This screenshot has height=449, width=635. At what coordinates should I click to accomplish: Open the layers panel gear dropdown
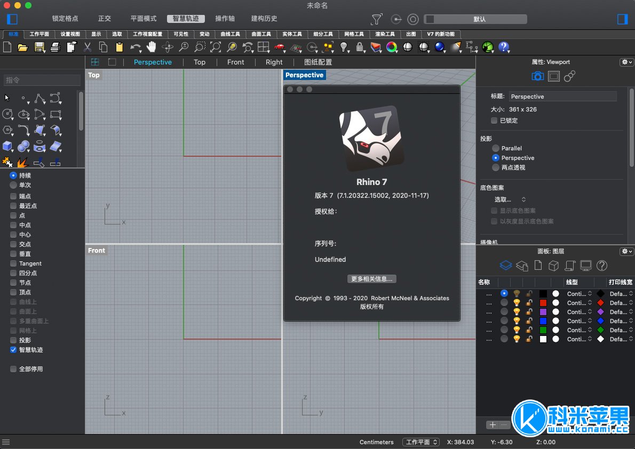[626, 251]
